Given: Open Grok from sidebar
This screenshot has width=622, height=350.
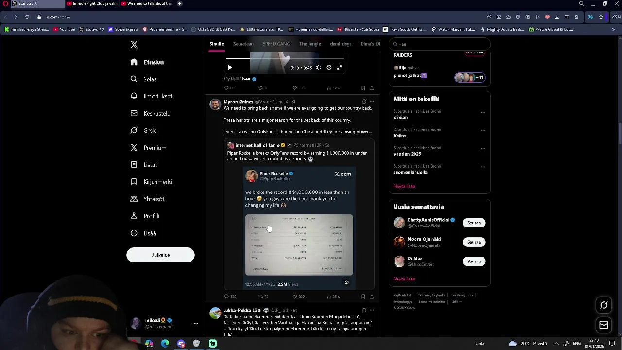Looking at the screenshot, I should 143,130.
